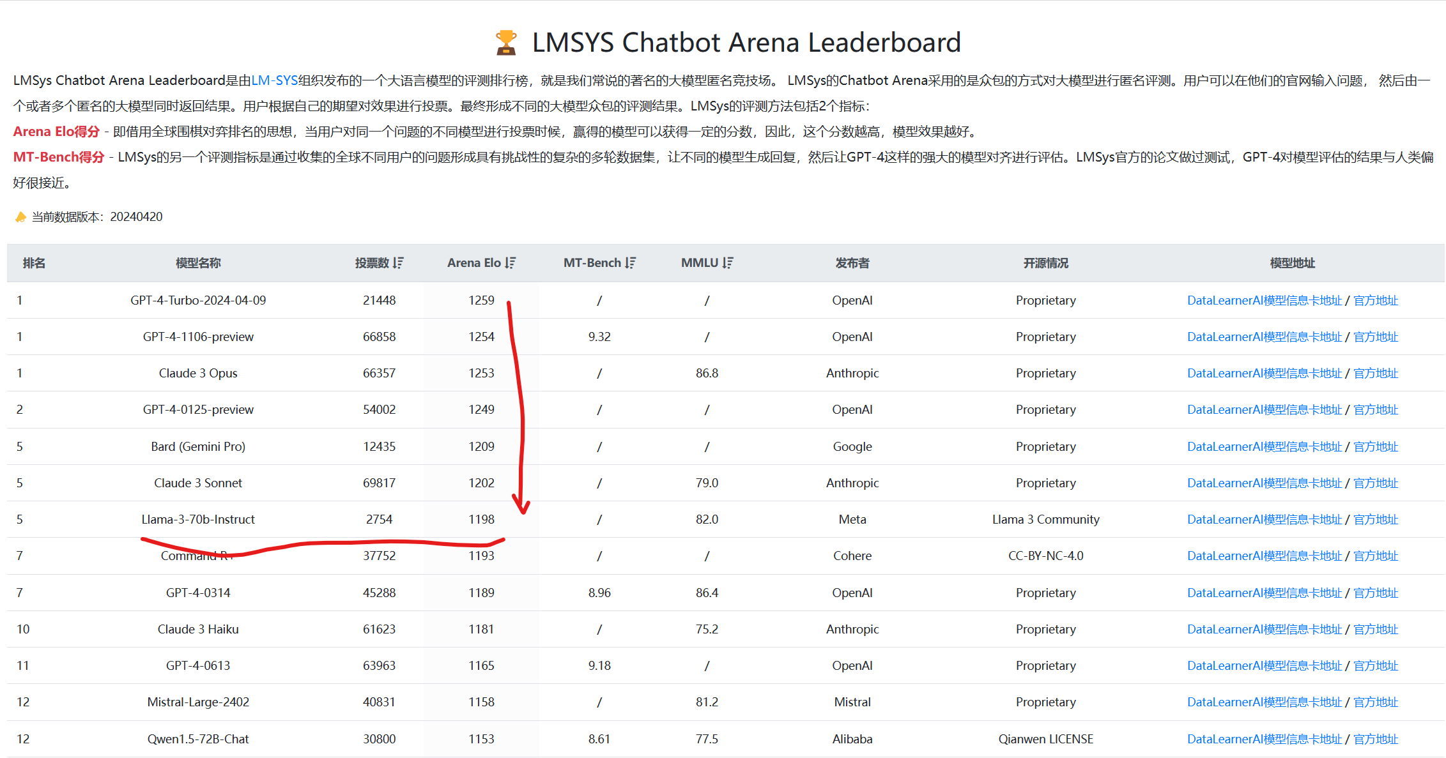This screenshot has height=758, width=1446.
Task: Open DataLearnerAI card link for Claude 3 Opus
Action: coord(1265,373)
